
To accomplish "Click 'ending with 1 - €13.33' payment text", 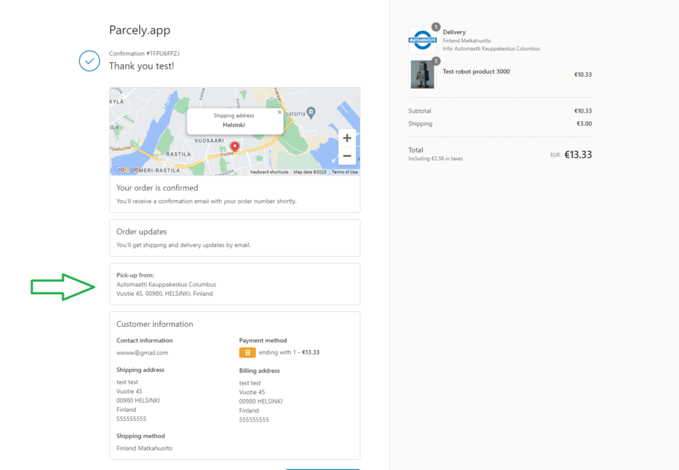I will (x=289, y=352).
